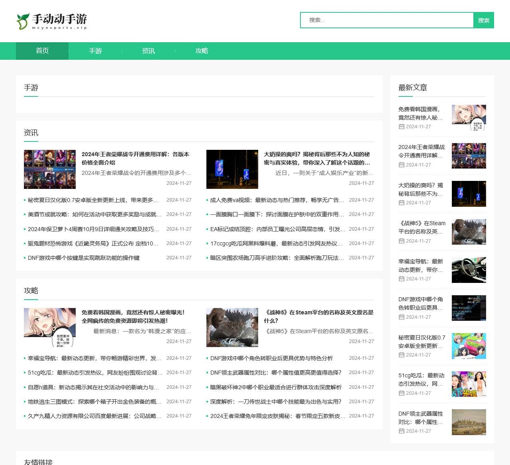Open the 手游 navigation tab
Viewport: 510px width, 465px height.
tap(95, 51)
